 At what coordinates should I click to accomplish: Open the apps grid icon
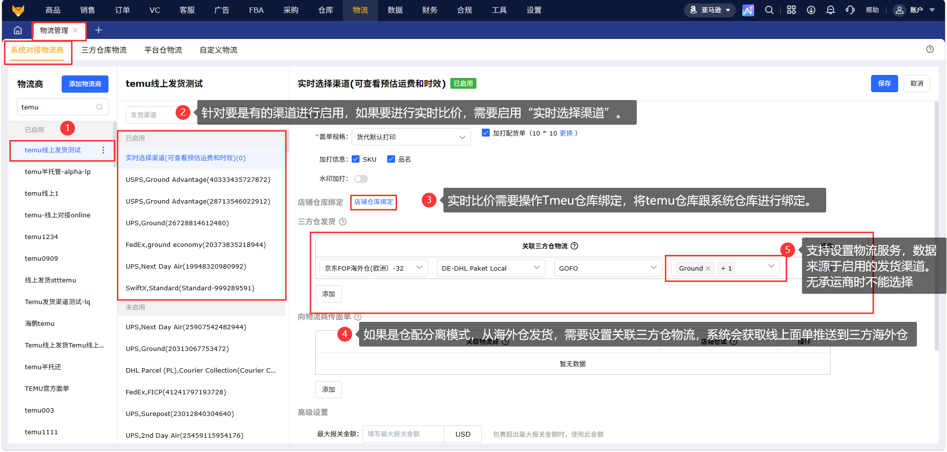(791, 10)
